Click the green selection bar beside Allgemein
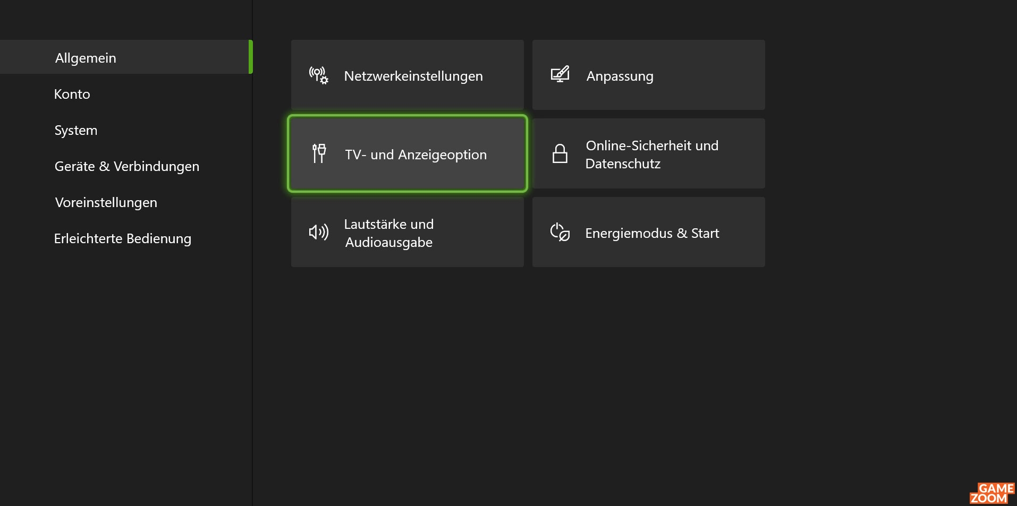Image resolution: width=1017 pixels, height=506 pixels. coord(251,57)
